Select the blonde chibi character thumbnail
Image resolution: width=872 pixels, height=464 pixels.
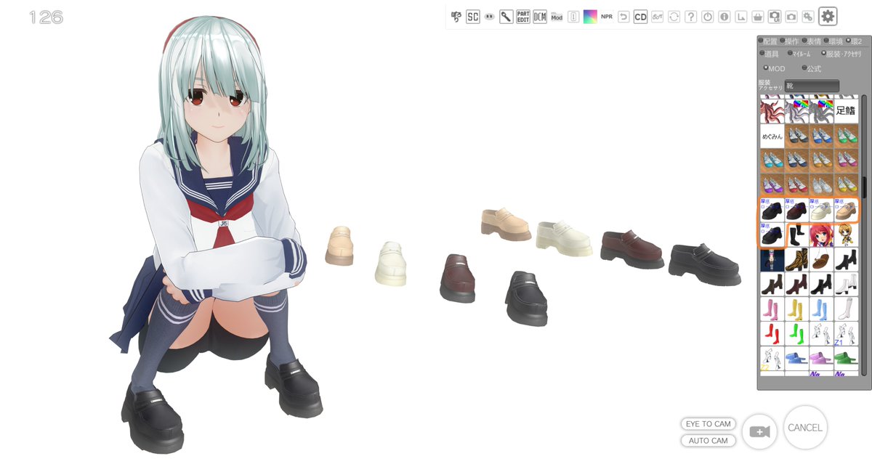(x=846, y=235)
